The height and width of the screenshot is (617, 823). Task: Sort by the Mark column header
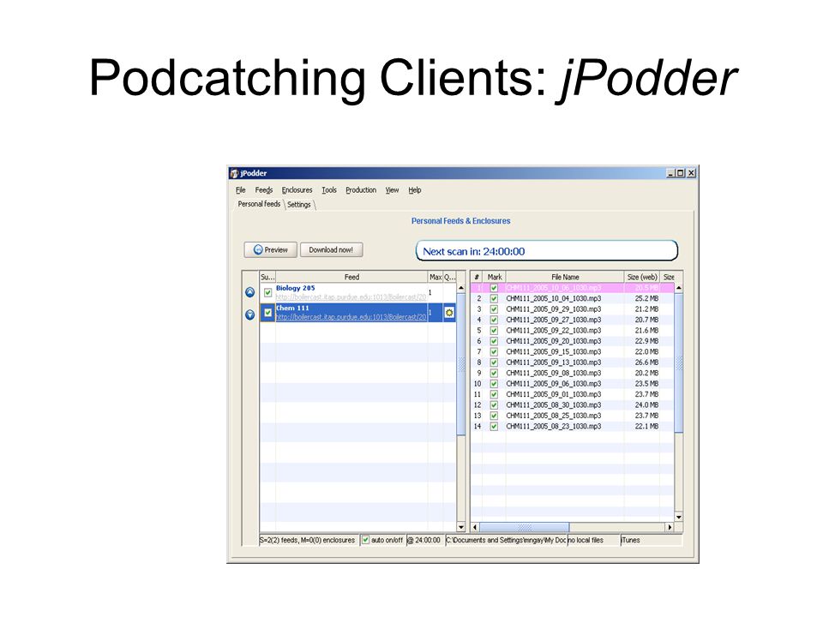[x=495, y=277]
